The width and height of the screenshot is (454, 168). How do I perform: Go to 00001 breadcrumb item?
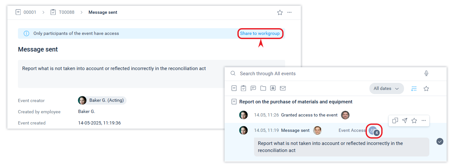point(26,12)
